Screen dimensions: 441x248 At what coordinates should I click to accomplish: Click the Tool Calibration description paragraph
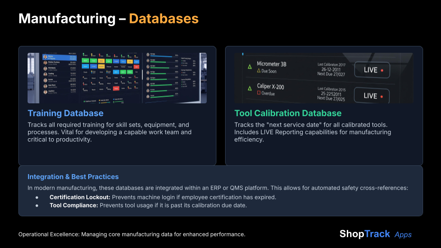(312, 132)
